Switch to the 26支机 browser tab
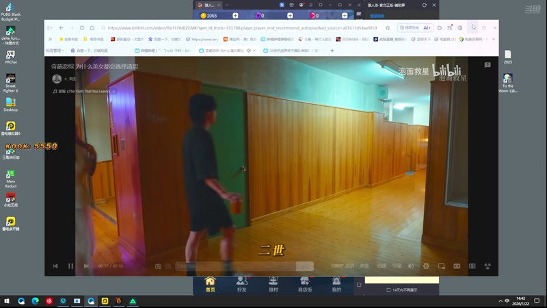The width and height of the screenshot is (547, 308). 292,51
